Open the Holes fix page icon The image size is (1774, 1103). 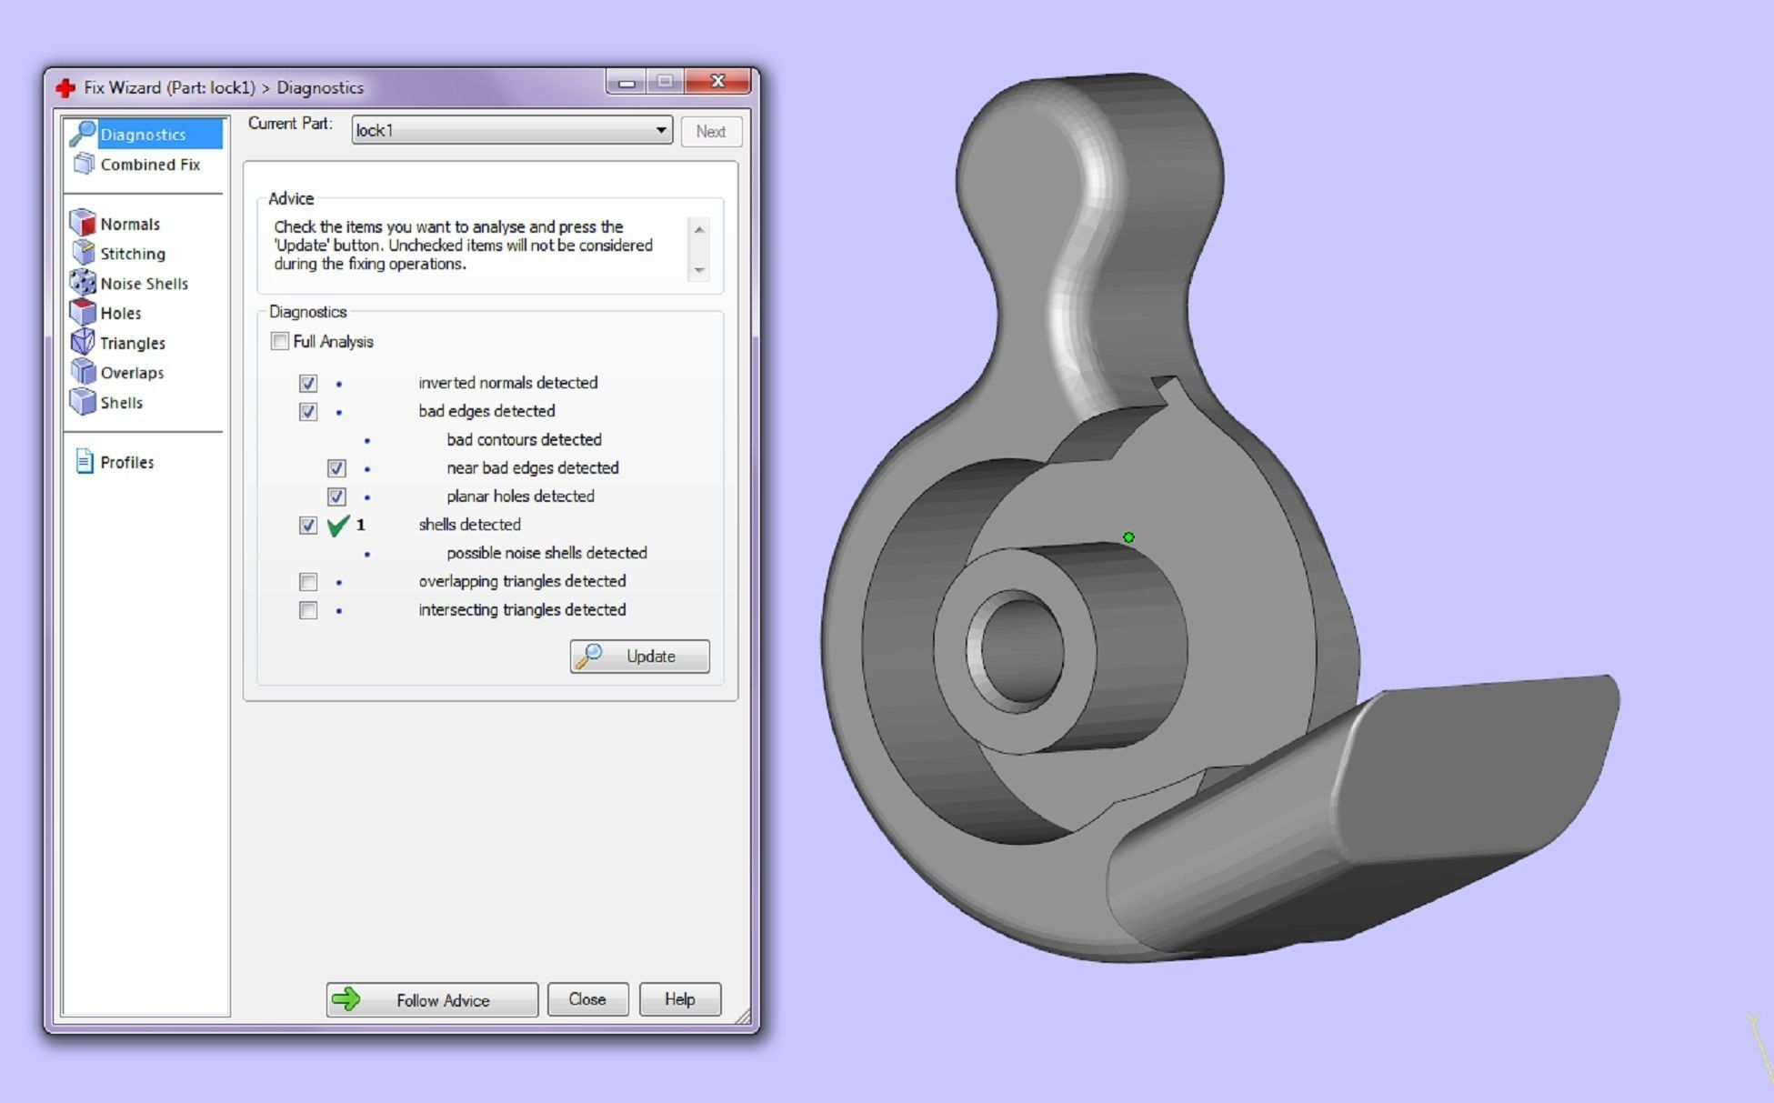point(83,312)
